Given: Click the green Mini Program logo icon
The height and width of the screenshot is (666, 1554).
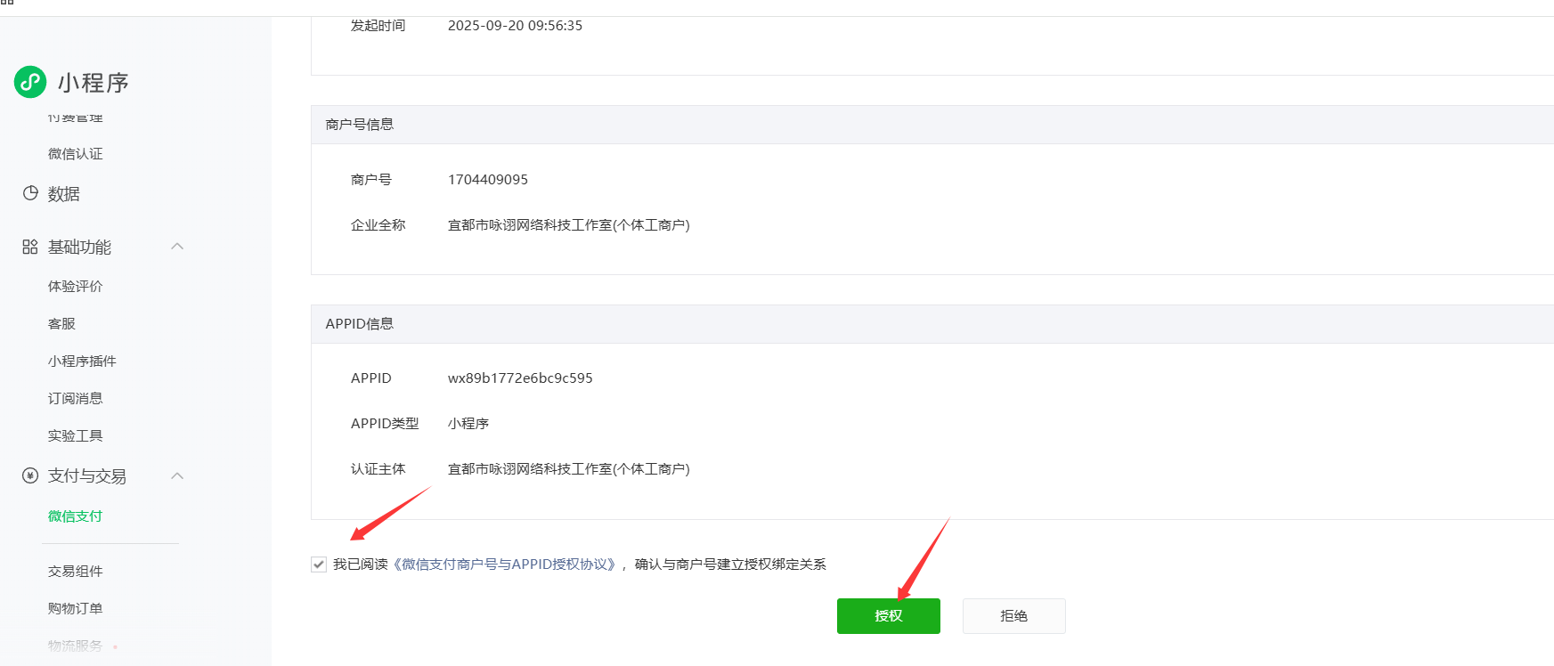Looking at the screenshot, I should [x=30, y=82].
